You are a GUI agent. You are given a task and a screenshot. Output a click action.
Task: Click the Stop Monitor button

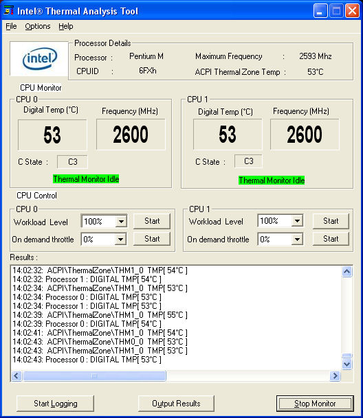(x=315, y=404)
